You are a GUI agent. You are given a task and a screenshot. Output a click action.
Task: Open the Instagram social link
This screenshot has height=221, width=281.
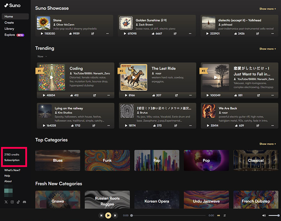tap(12, 202)
